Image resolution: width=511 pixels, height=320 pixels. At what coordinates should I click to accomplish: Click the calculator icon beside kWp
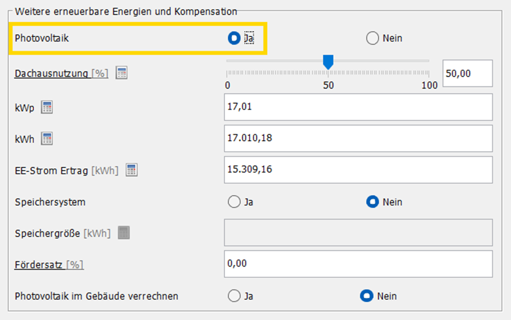pyautogui.click(x=47, y=107)
